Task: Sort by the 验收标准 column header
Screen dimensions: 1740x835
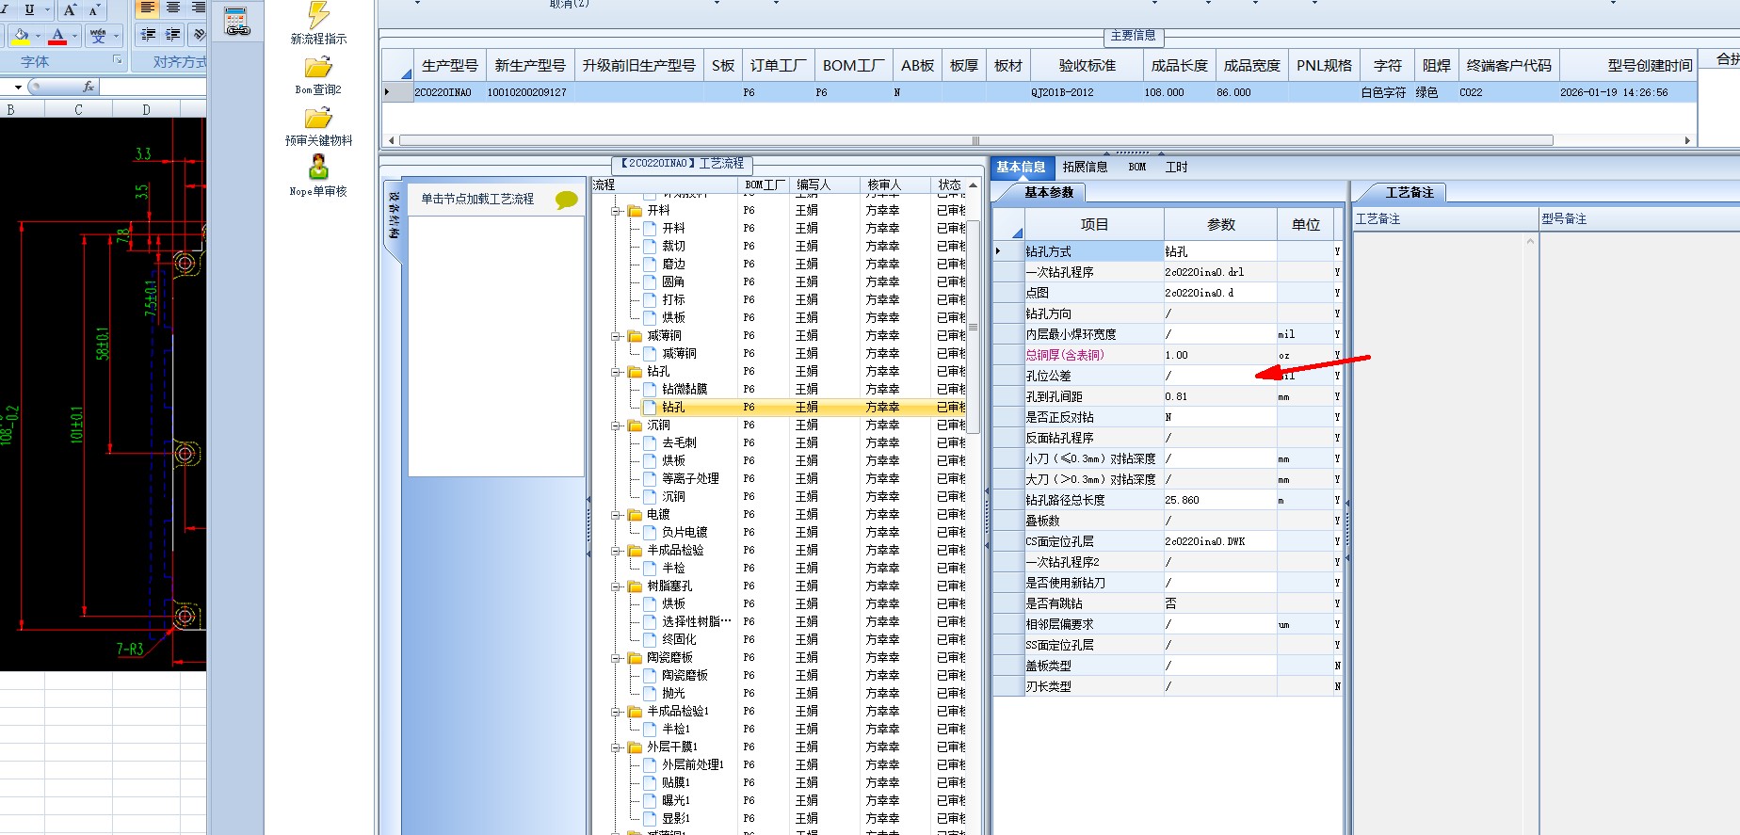Action: 1087,65
